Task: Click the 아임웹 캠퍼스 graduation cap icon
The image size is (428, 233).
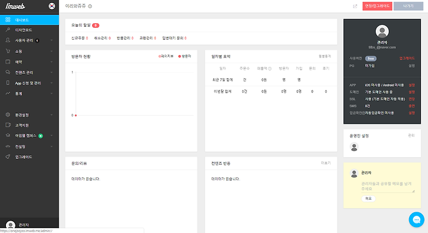Action: pos(8,135)
